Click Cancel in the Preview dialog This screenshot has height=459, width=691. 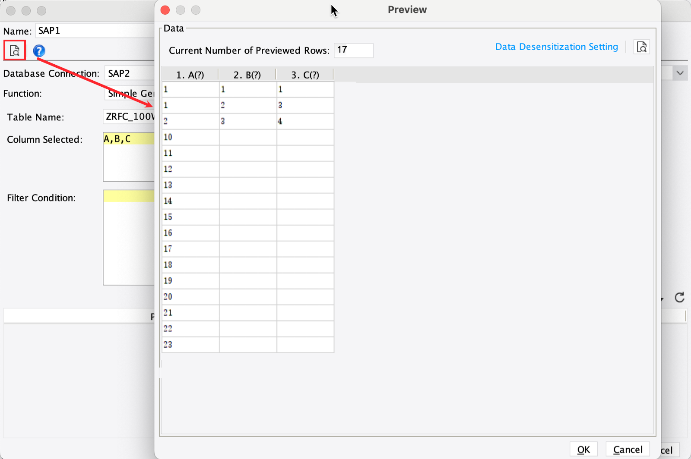pyautogui.click(x=628, y=450)
